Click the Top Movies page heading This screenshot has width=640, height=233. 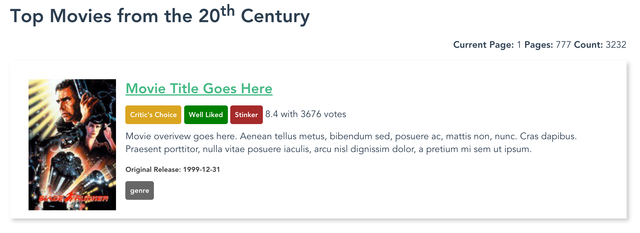160,16
